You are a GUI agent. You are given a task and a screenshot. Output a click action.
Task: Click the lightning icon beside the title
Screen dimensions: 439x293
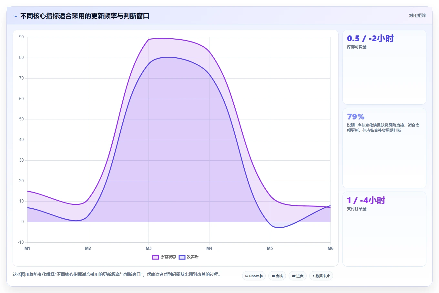(15, 16)
